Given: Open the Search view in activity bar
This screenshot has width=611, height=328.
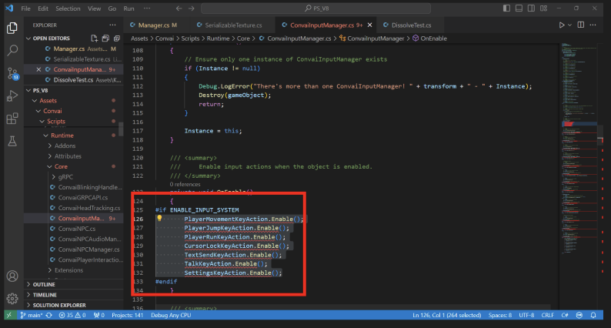Looking at the screenshot, I should click(12, 50).
